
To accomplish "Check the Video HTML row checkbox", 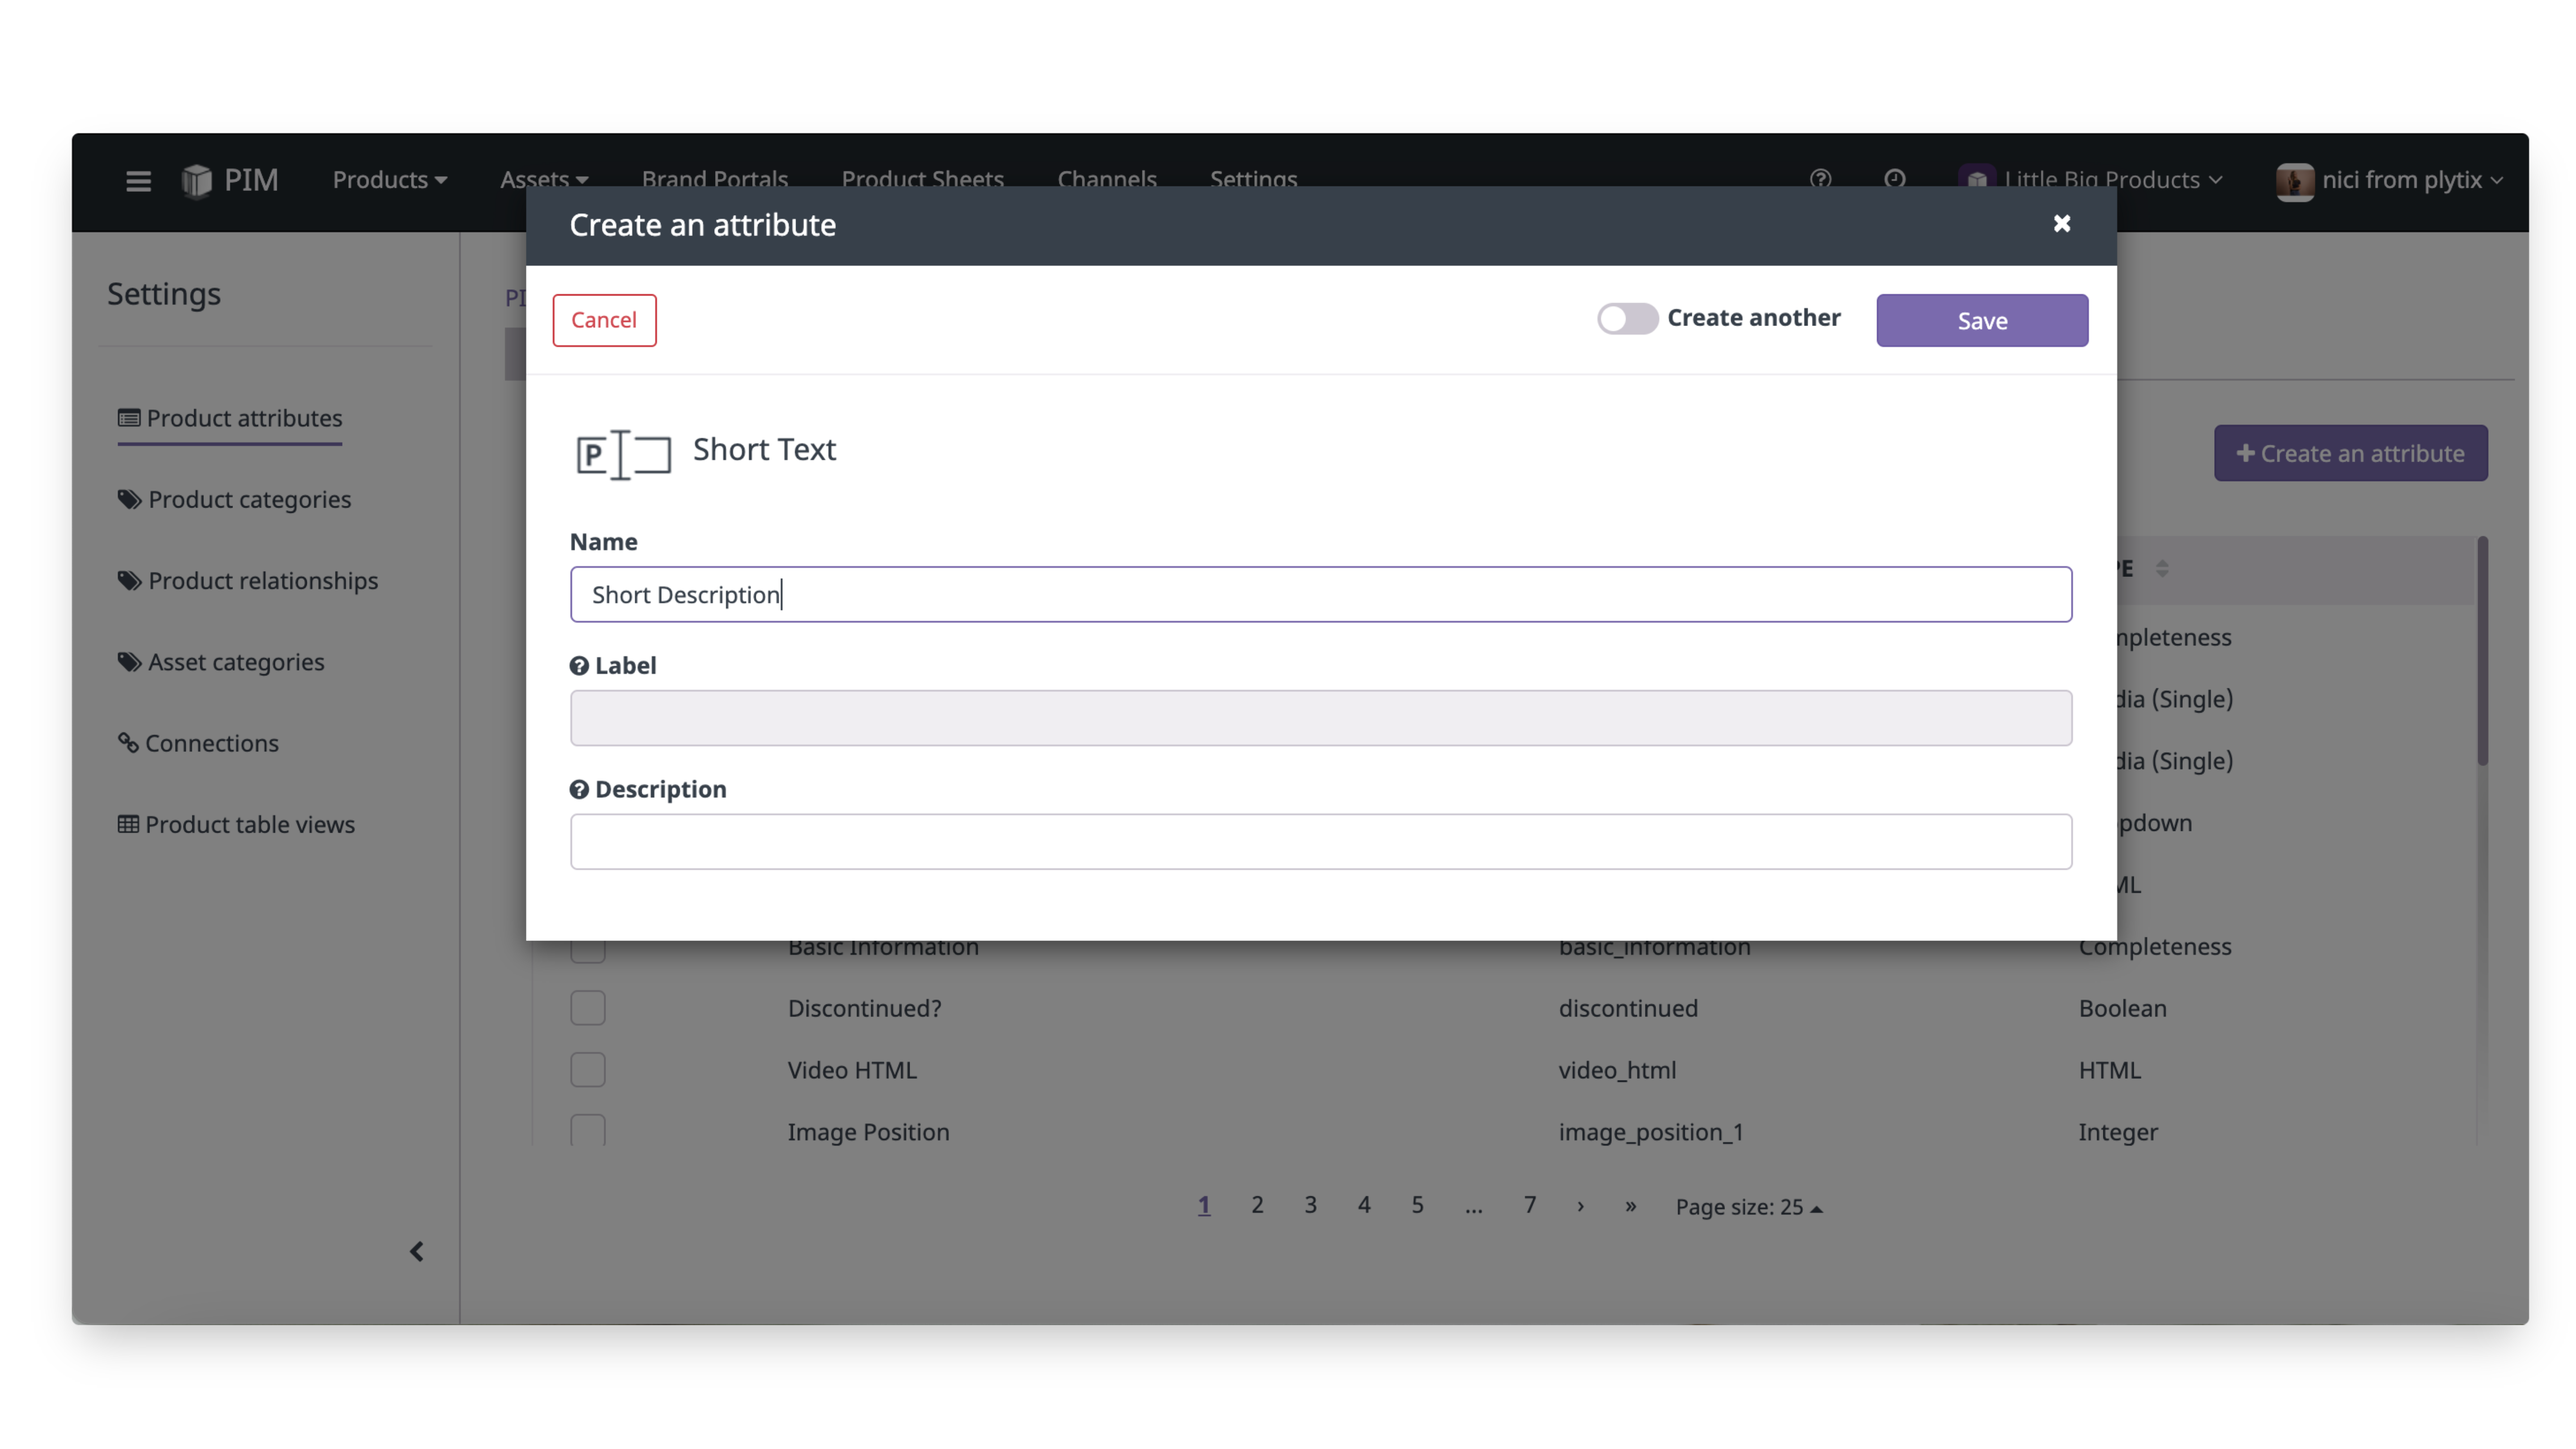I will pos(588,1070).
